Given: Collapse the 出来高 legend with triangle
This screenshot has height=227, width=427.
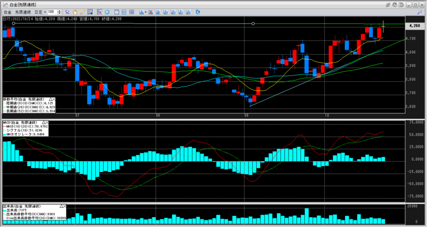Looking at the screenshot, I should tap(61, 206).
